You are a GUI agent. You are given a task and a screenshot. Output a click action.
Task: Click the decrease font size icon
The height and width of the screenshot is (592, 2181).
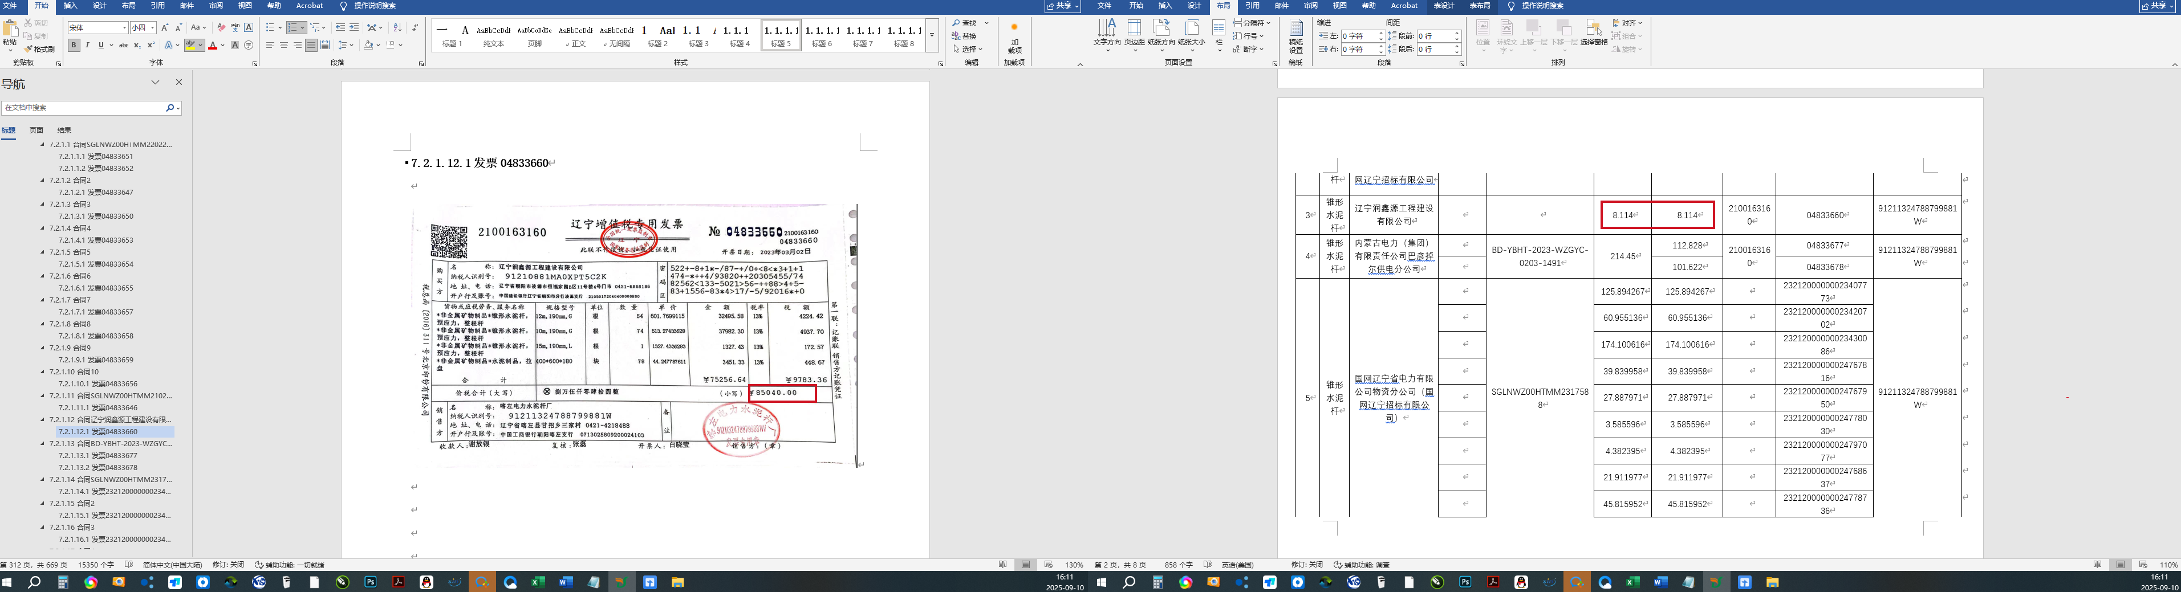tap(178, 28)
